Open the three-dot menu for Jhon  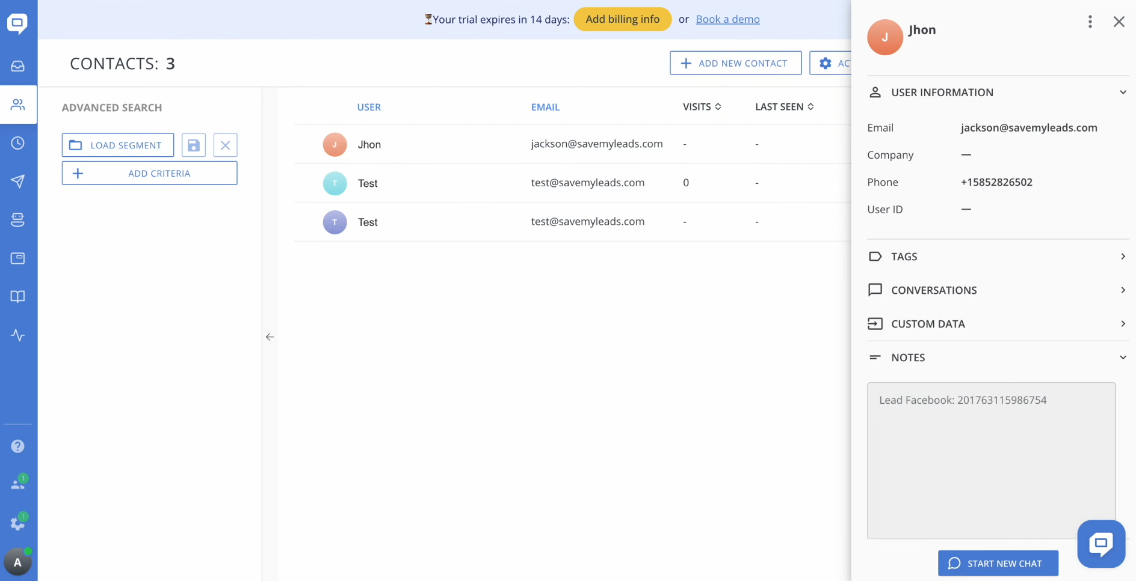point(1090,22)
